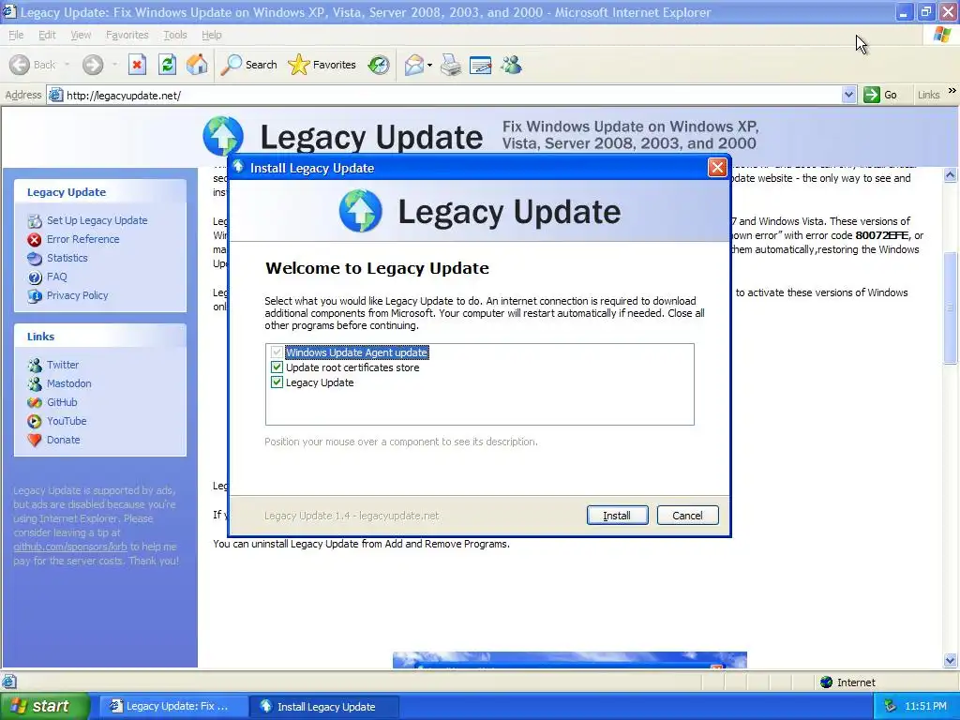Screen dimensions: 960x720
Task: Click the Edit page icon in toolbar
Action: tap(481, 65)
